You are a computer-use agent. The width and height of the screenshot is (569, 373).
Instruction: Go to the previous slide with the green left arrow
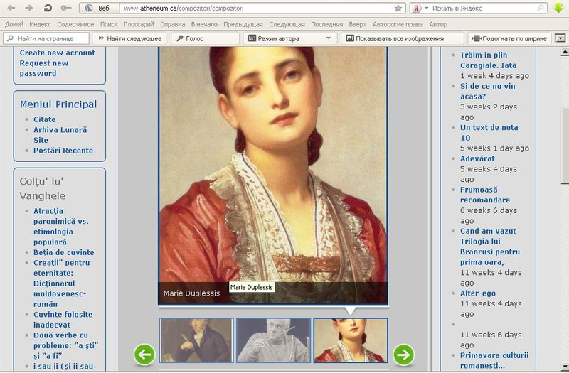[145, 354]
